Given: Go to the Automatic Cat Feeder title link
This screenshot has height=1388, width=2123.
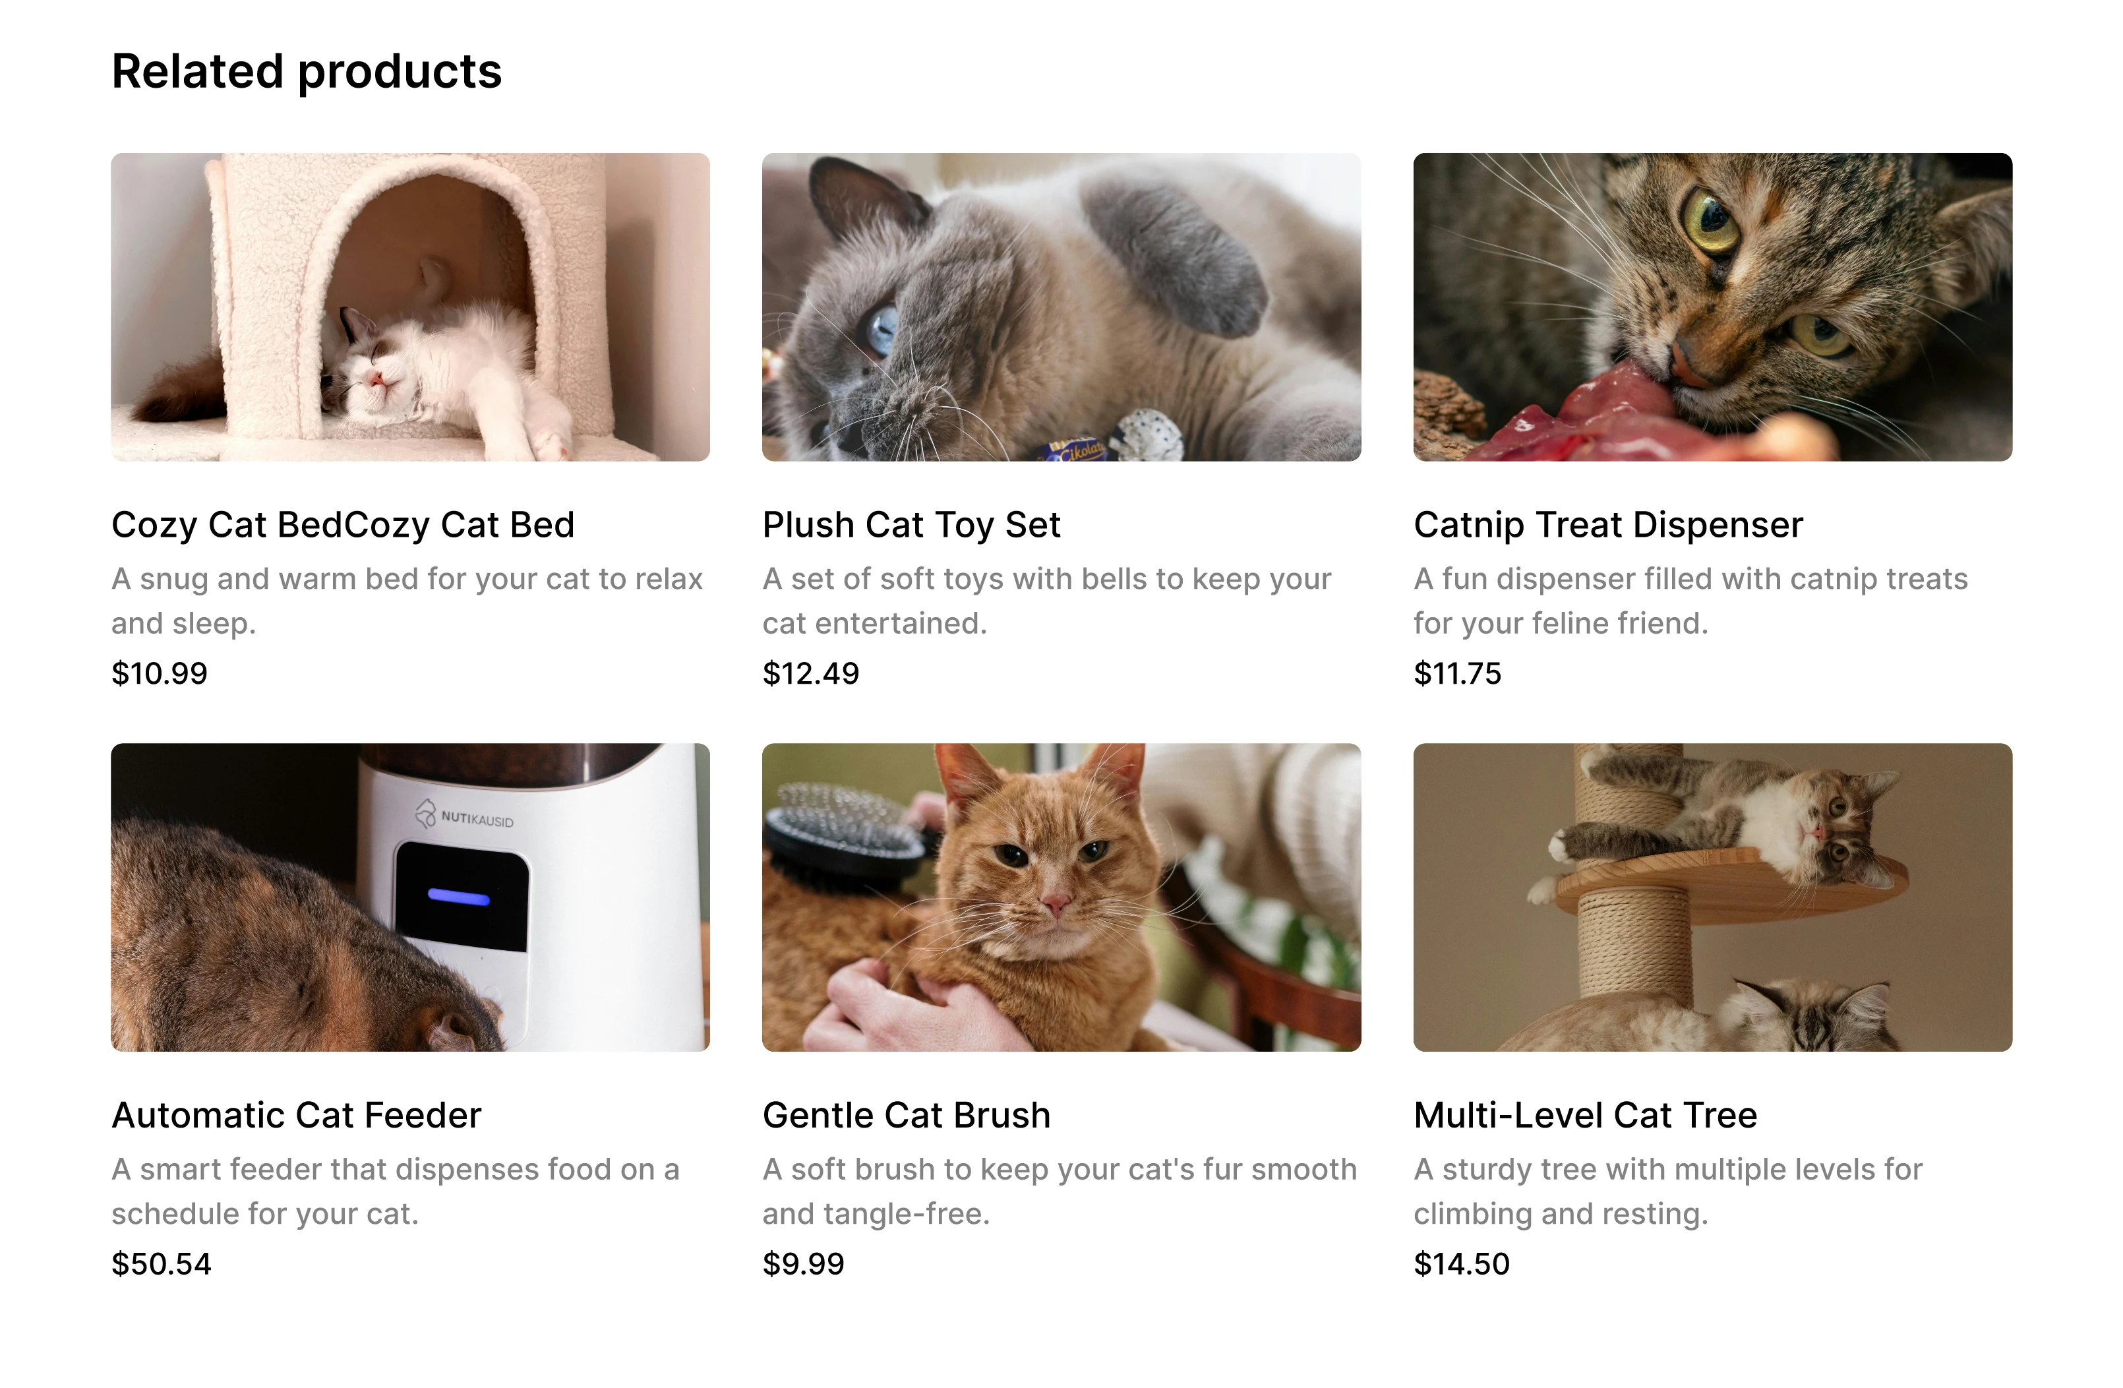Looking at the screenshot, I should pos(296,1115).
